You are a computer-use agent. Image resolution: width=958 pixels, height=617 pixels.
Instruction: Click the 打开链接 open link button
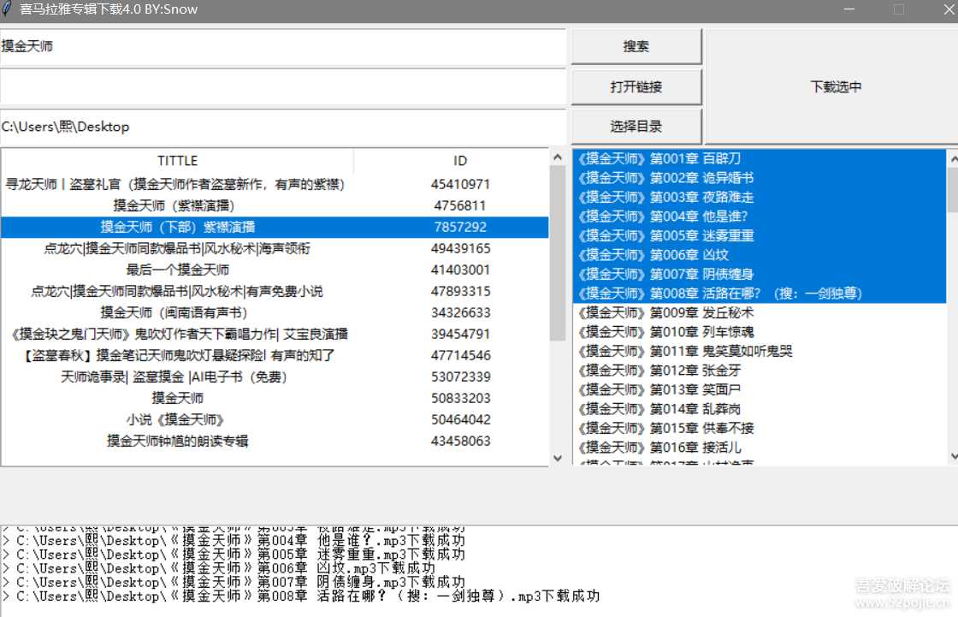tap(636, 87)
